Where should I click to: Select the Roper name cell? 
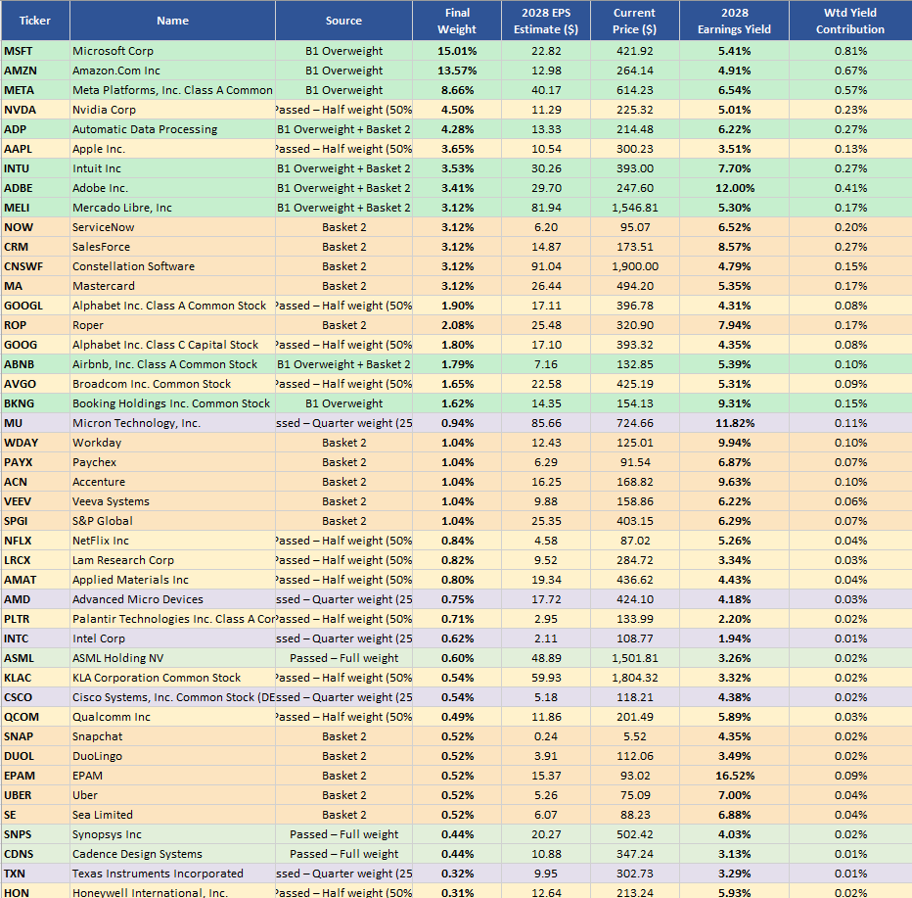click(x=172, y=325)
